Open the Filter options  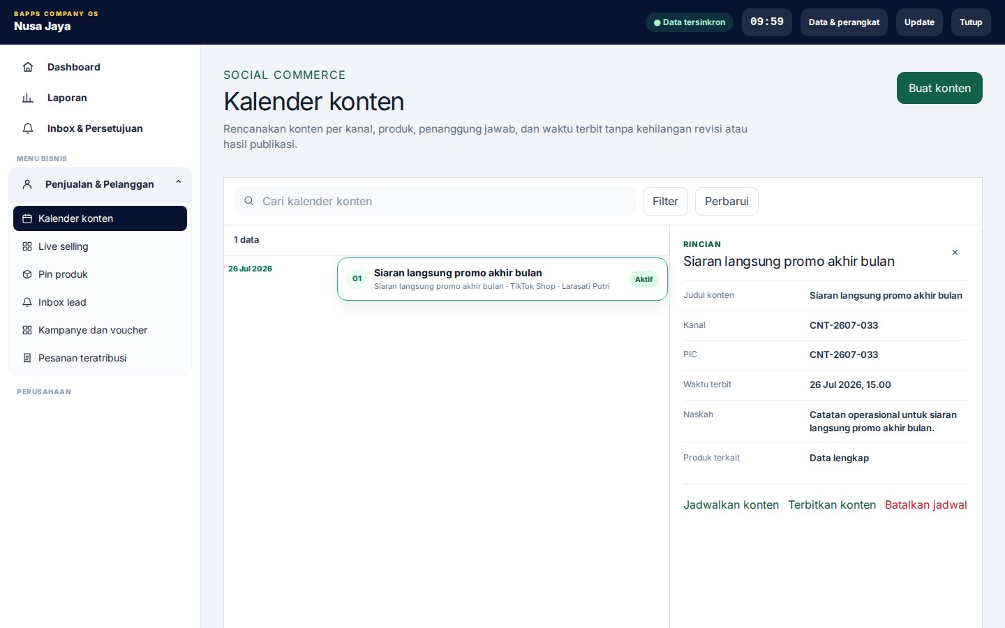(x=665, y=201)
